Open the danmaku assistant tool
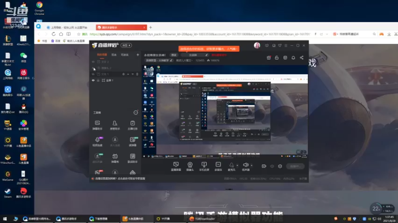Image resolution: width=398 pixels, height=223 pixels. pyautogui.click(x=97, y=125)
